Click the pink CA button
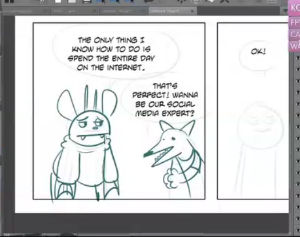Screen dimensions: 300x237 pyautogui.click(x=295, y=34)
